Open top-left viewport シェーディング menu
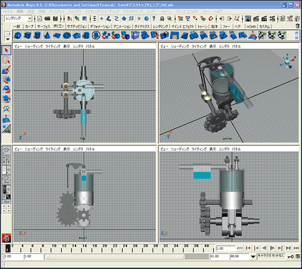 click(34, 47)
